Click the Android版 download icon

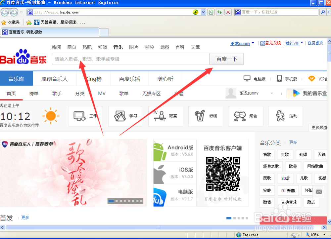160,151
